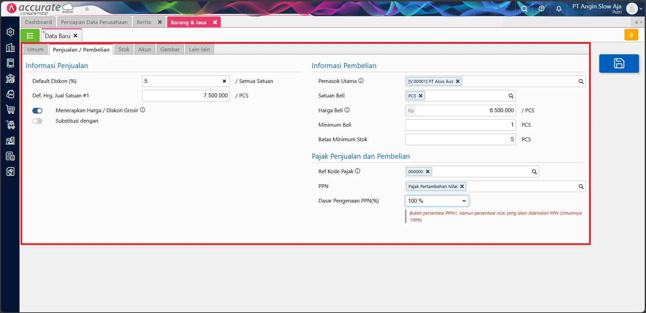This screenshot has height=313, width=646.
Task: Switch to the Lain-lain tab
Action: point(199,50)
